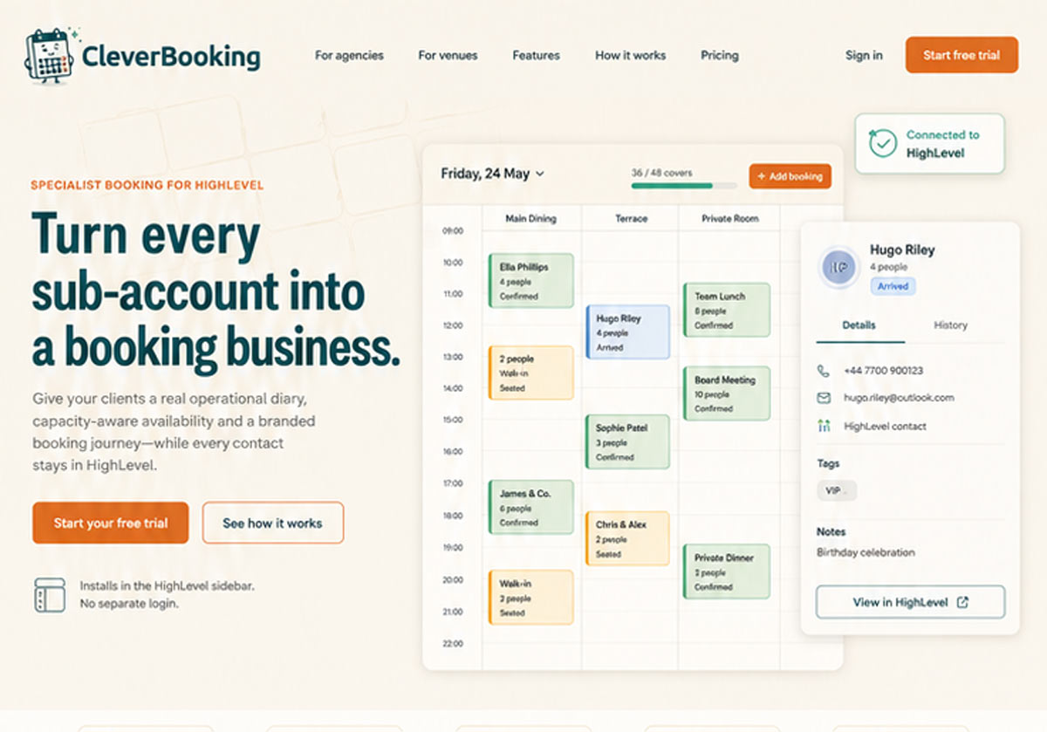The image size is (1047, 732).
Task: Click the Terrace column header
Action: 631,218
